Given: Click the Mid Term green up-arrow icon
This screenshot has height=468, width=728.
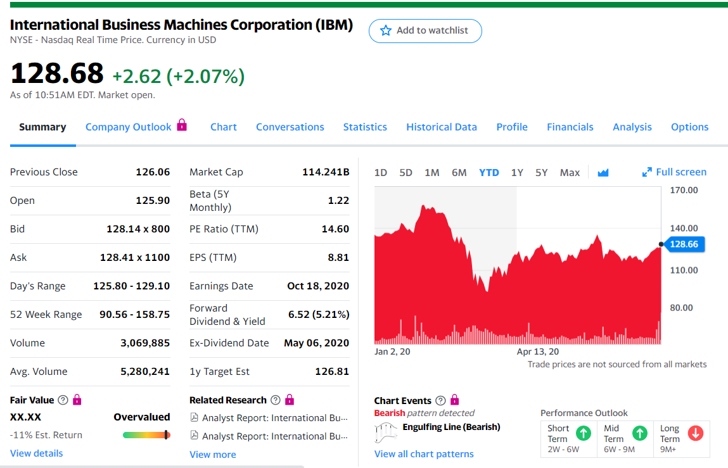Looking at the screenshot, I should tap(640, 433).
